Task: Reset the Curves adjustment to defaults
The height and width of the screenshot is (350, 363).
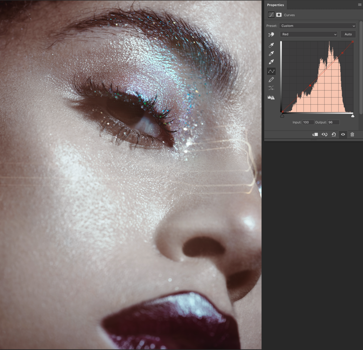Action: point(334,134)
